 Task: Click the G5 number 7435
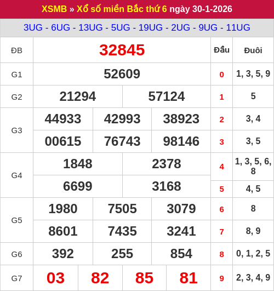pyautogui.click(x=122, y=231)
